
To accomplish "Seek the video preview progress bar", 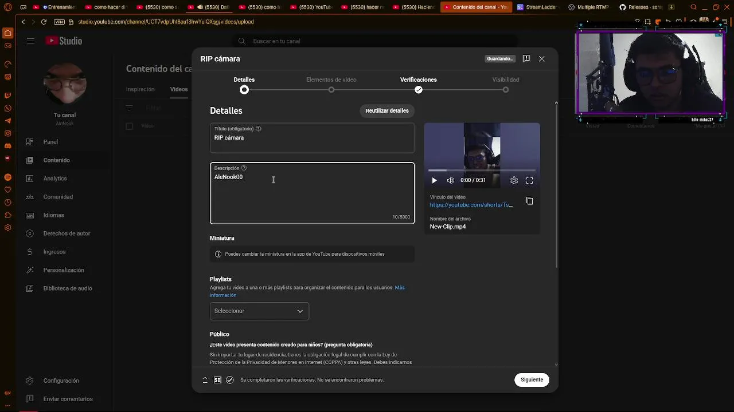I will (482, 171).
